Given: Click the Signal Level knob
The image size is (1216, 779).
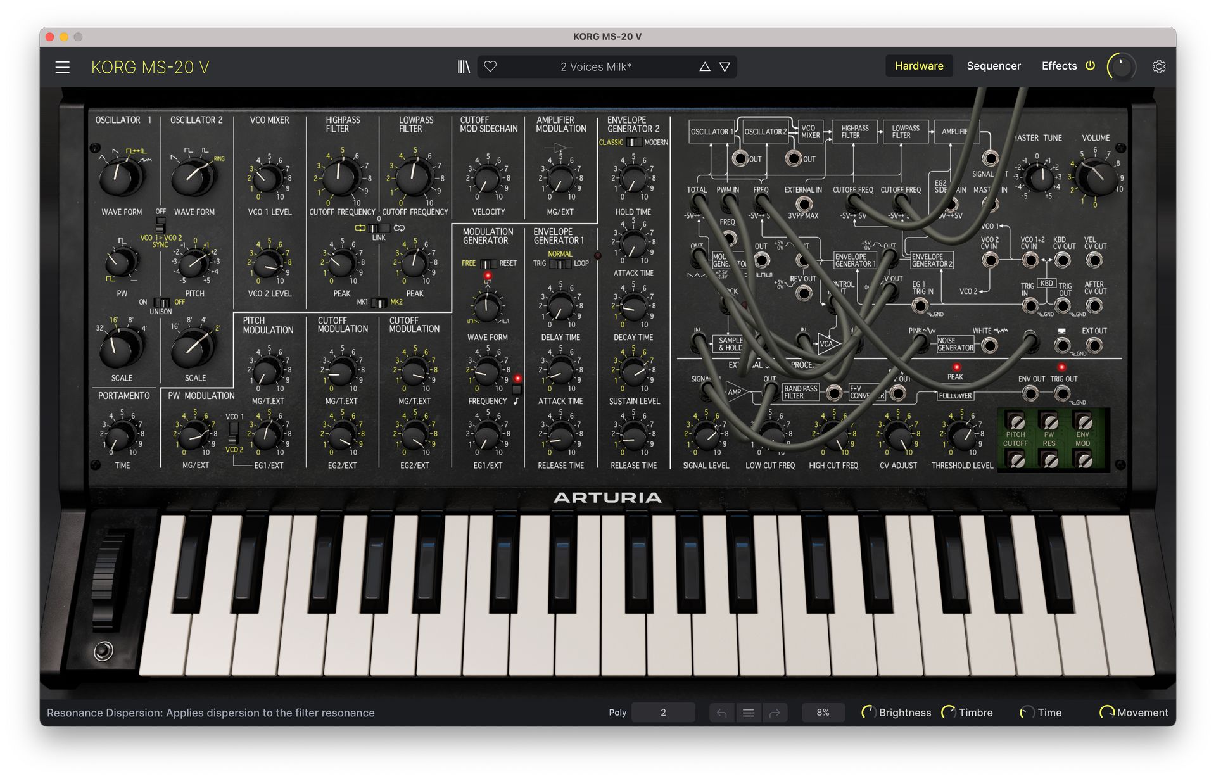Looking at the screenshot, I should pos(706,434).
